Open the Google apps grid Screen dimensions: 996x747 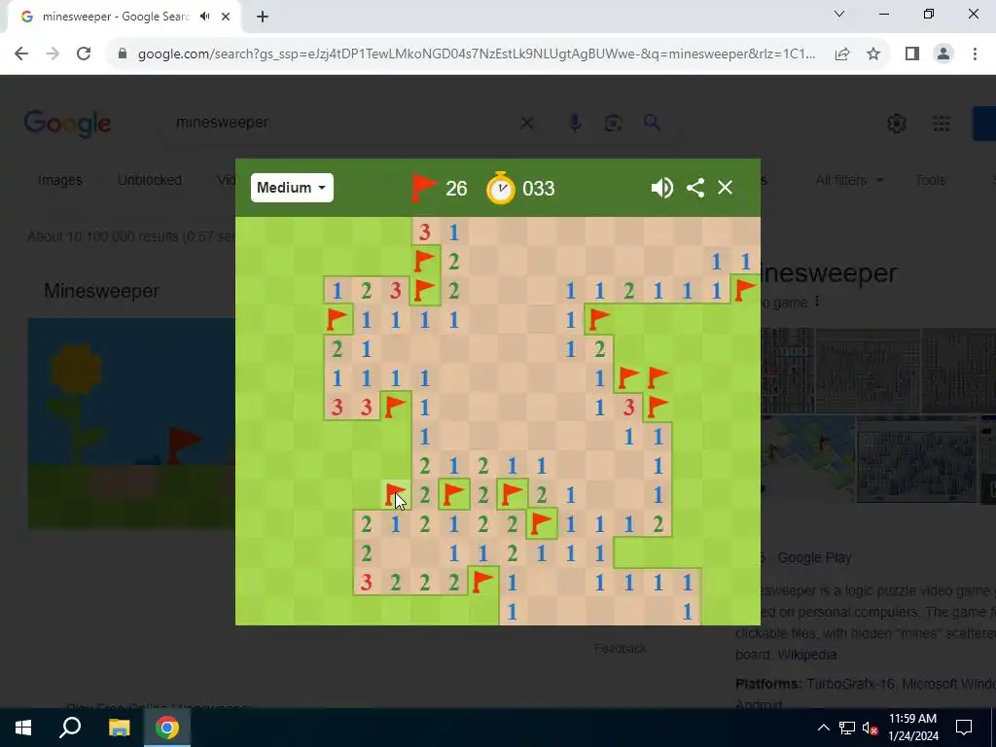click(x=942, y=124)
